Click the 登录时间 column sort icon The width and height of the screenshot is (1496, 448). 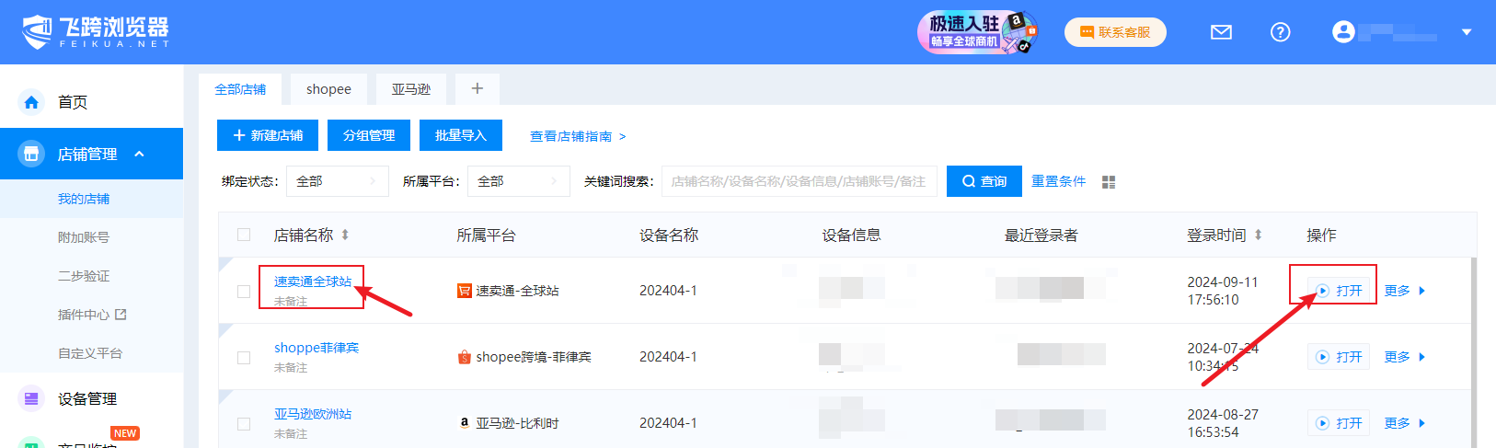tap(1258, 235)
